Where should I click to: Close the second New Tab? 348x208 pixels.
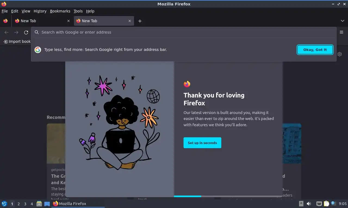[130, 21]
